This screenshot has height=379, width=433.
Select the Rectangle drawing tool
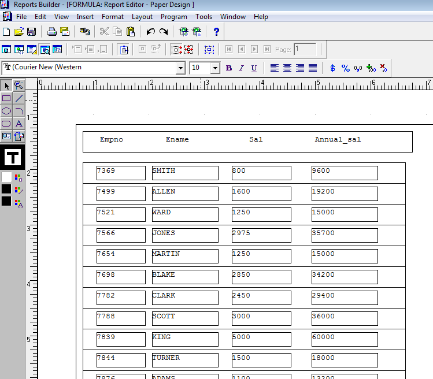(6, 98)
